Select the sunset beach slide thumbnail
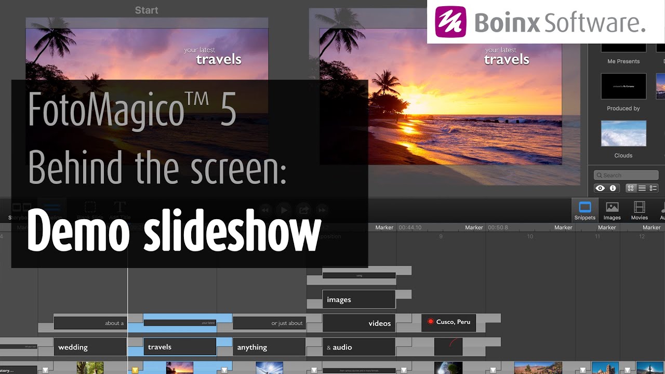The image size is (665, 374). coord(180,368)
